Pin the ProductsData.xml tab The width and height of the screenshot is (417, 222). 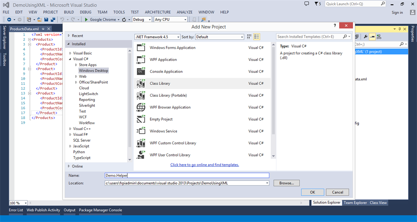[x=43, y=29]
